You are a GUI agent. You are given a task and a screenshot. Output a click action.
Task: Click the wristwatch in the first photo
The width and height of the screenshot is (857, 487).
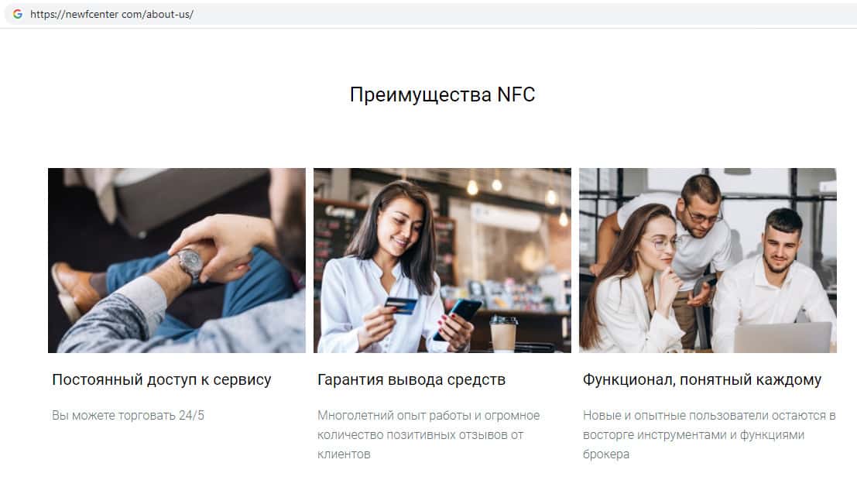coord(190,264)
